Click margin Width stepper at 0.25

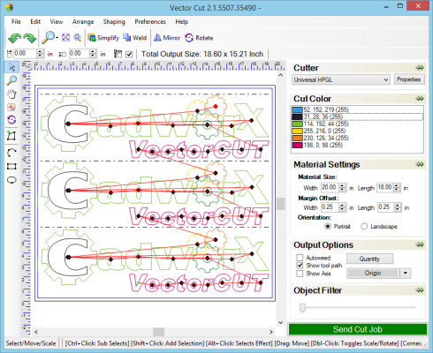pos(343,207)
